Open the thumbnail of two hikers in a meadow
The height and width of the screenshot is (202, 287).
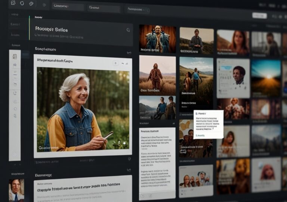[x=196, y=84]
